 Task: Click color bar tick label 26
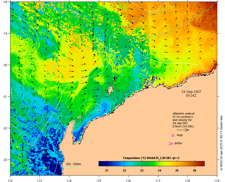tap(194, 170)
